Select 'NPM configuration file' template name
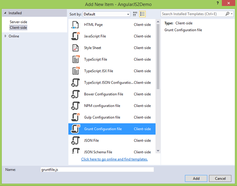The image size is (237, 186). pos(102,106)
